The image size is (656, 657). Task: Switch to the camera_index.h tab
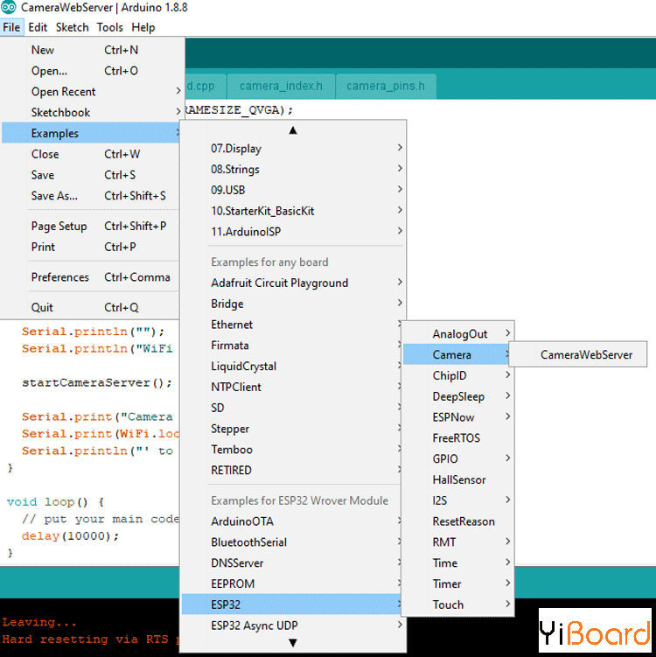pos(281,86)
